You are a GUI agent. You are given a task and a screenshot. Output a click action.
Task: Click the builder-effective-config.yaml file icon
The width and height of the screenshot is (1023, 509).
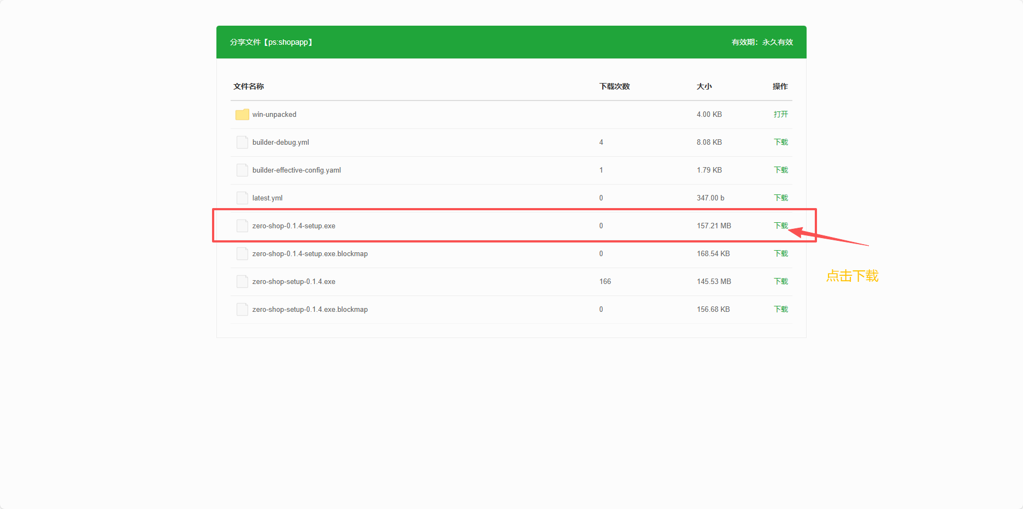pyautogui.click(x=242, y=170)
